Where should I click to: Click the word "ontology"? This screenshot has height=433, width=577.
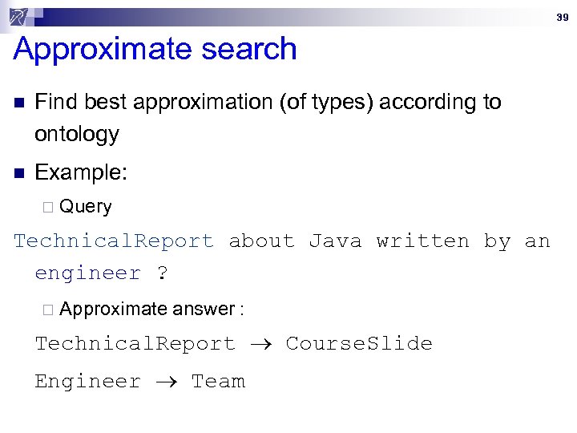pos(77,134)
